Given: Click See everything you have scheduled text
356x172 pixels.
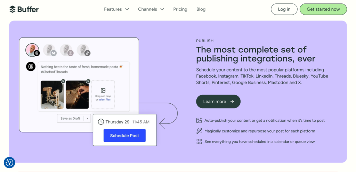Looking at the screenshot, I should (x=259, y=142).
